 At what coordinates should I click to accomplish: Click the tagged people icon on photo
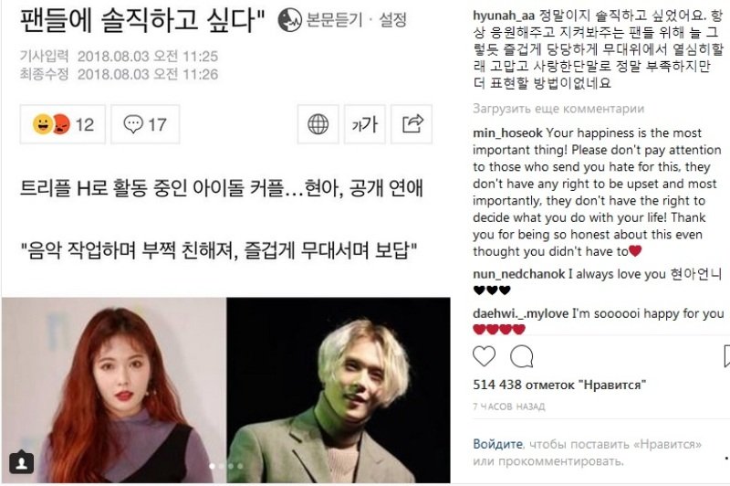pyautogui.click(x=21, y=462)
